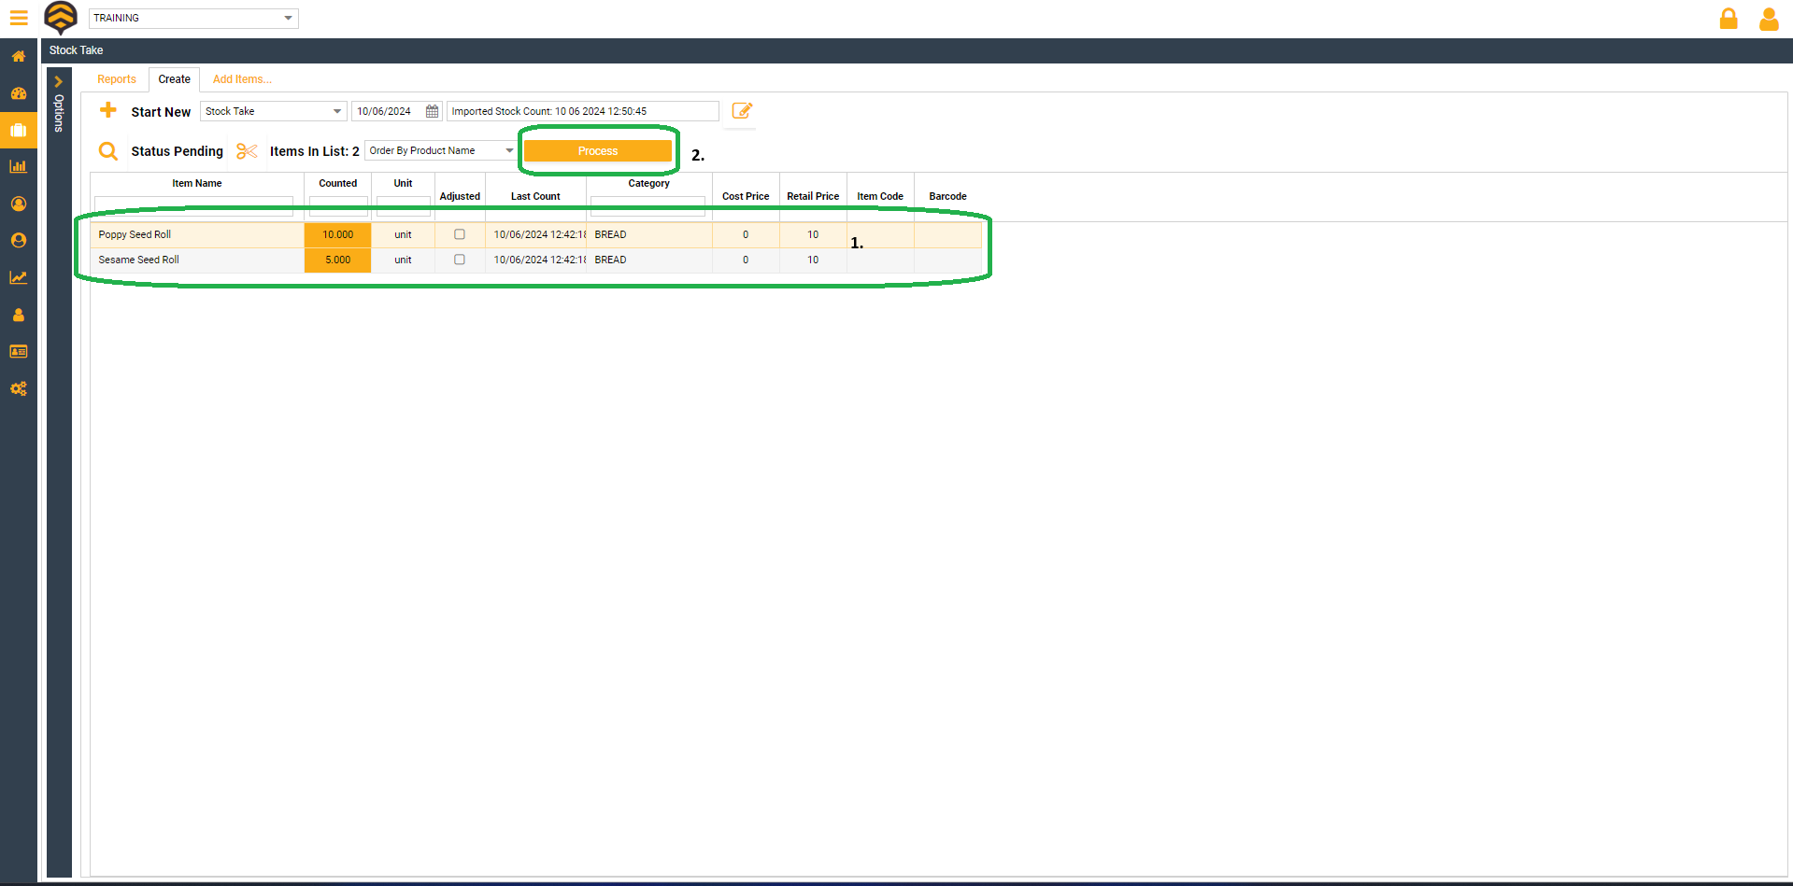Tick the Adjusted checkbox for Sesame Seed Roll
Image resolution: width=1793 pixels, height=886 pixels.
tap(459, 260)
